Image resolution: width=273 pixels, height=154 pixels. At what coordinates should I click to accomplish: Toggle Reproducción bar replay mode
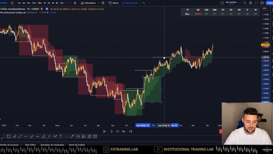coord(130,3)
